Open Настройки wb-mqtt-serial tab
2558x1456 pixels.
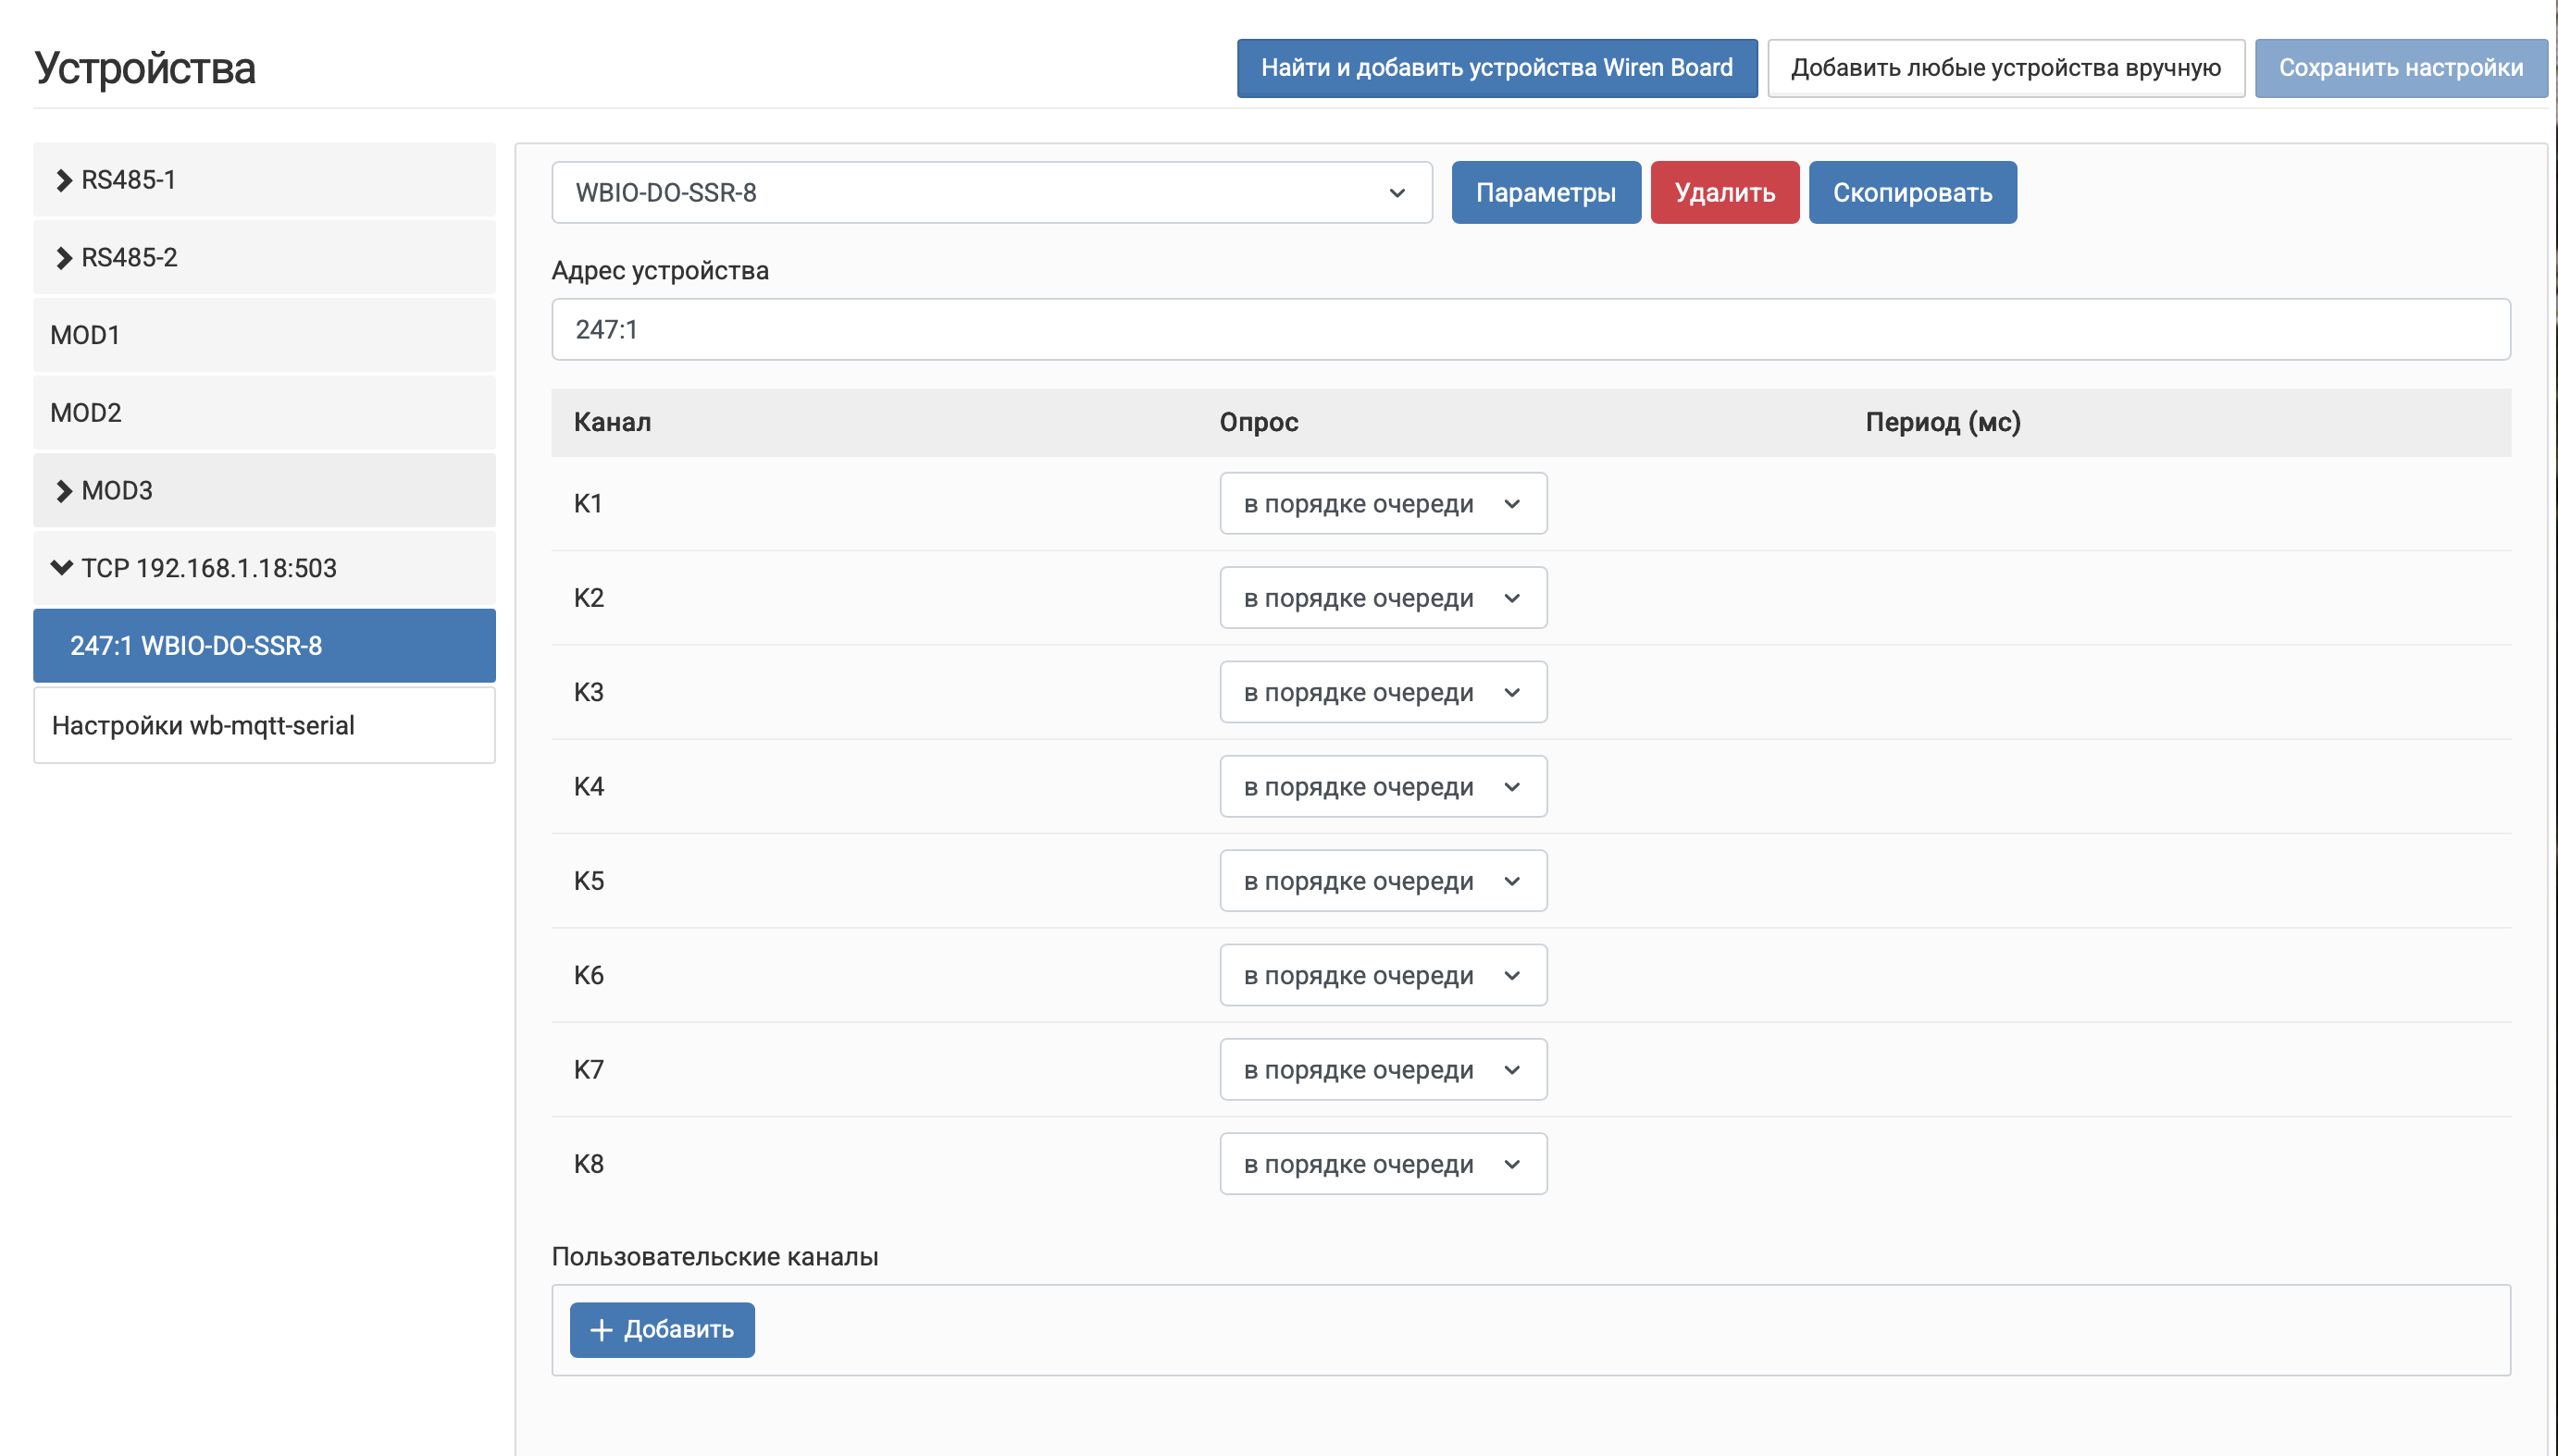[264, 726]
